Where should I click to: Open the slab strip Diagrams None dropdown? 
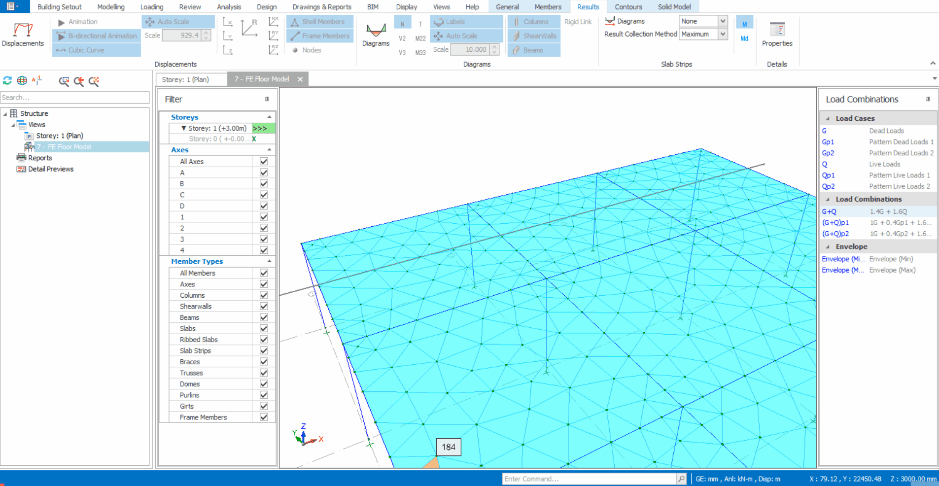722,21
